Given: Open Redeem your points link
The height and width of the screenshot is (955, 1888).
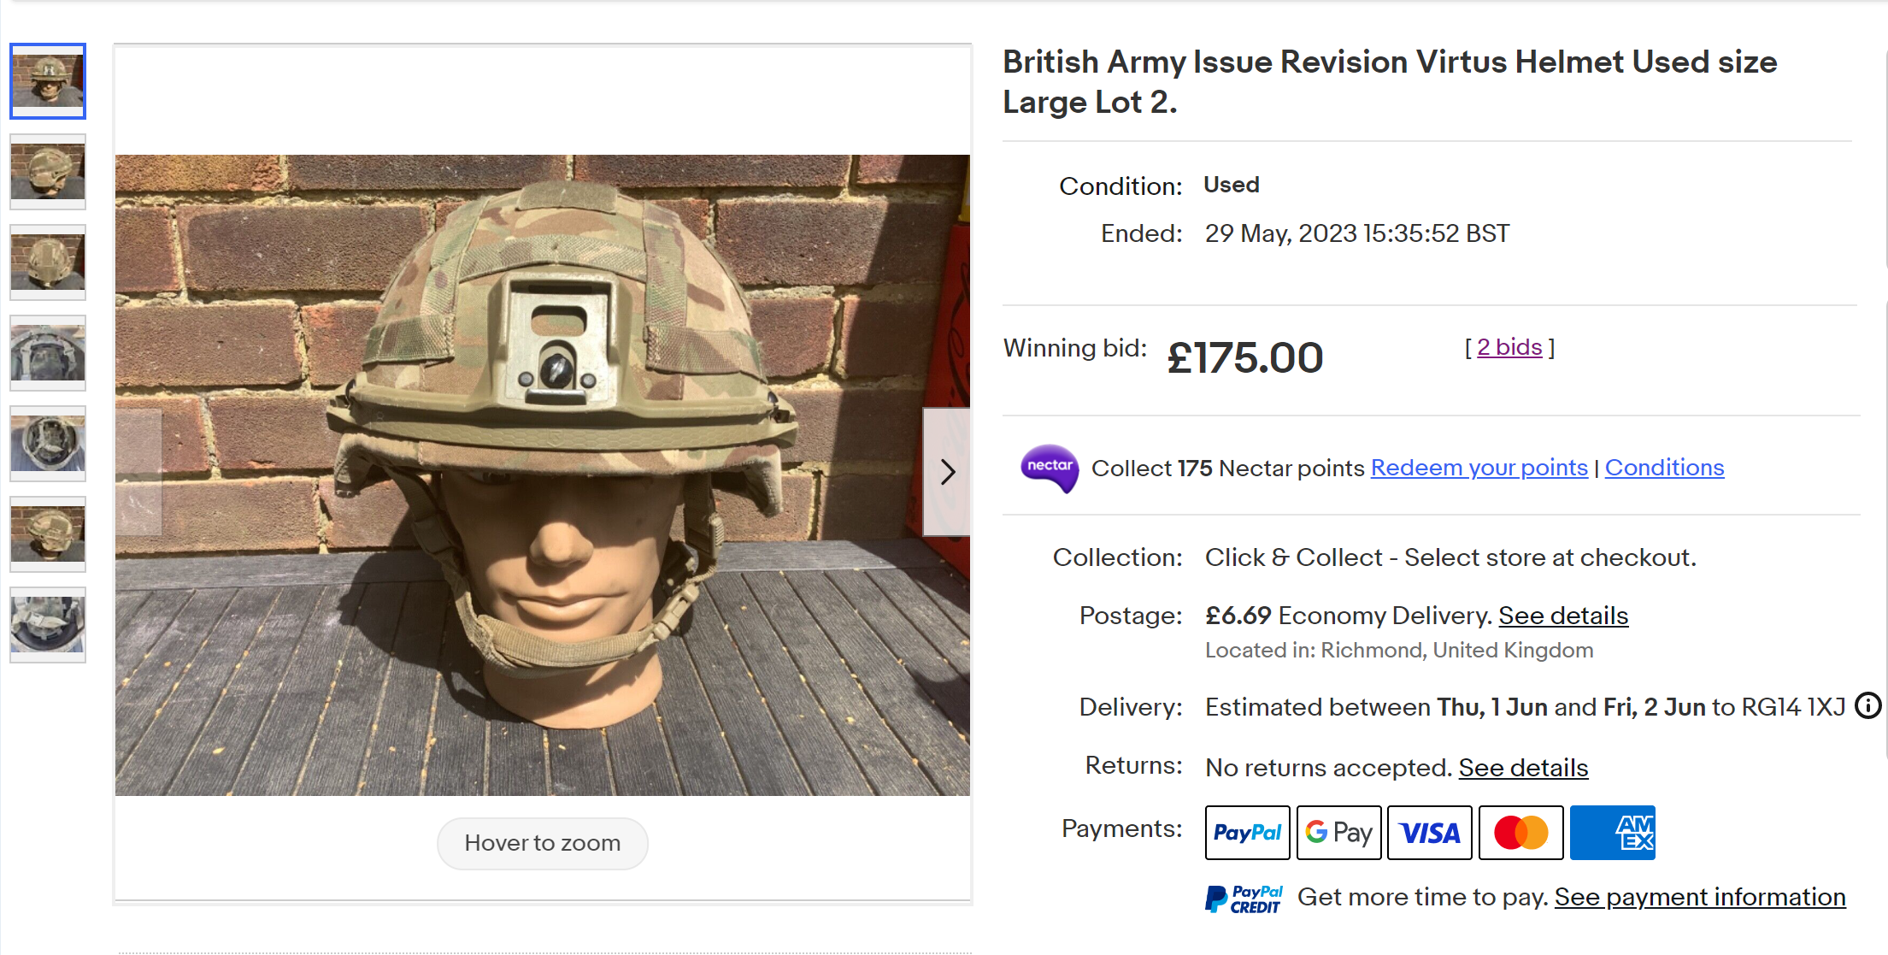Looking at the screenshot, I should click(1479, 468).
